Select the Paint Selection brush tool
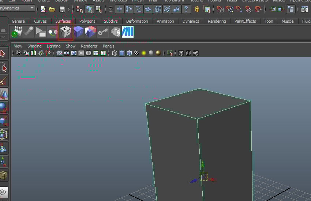Screen dimensions: 311x201 (x=4, y=81)
